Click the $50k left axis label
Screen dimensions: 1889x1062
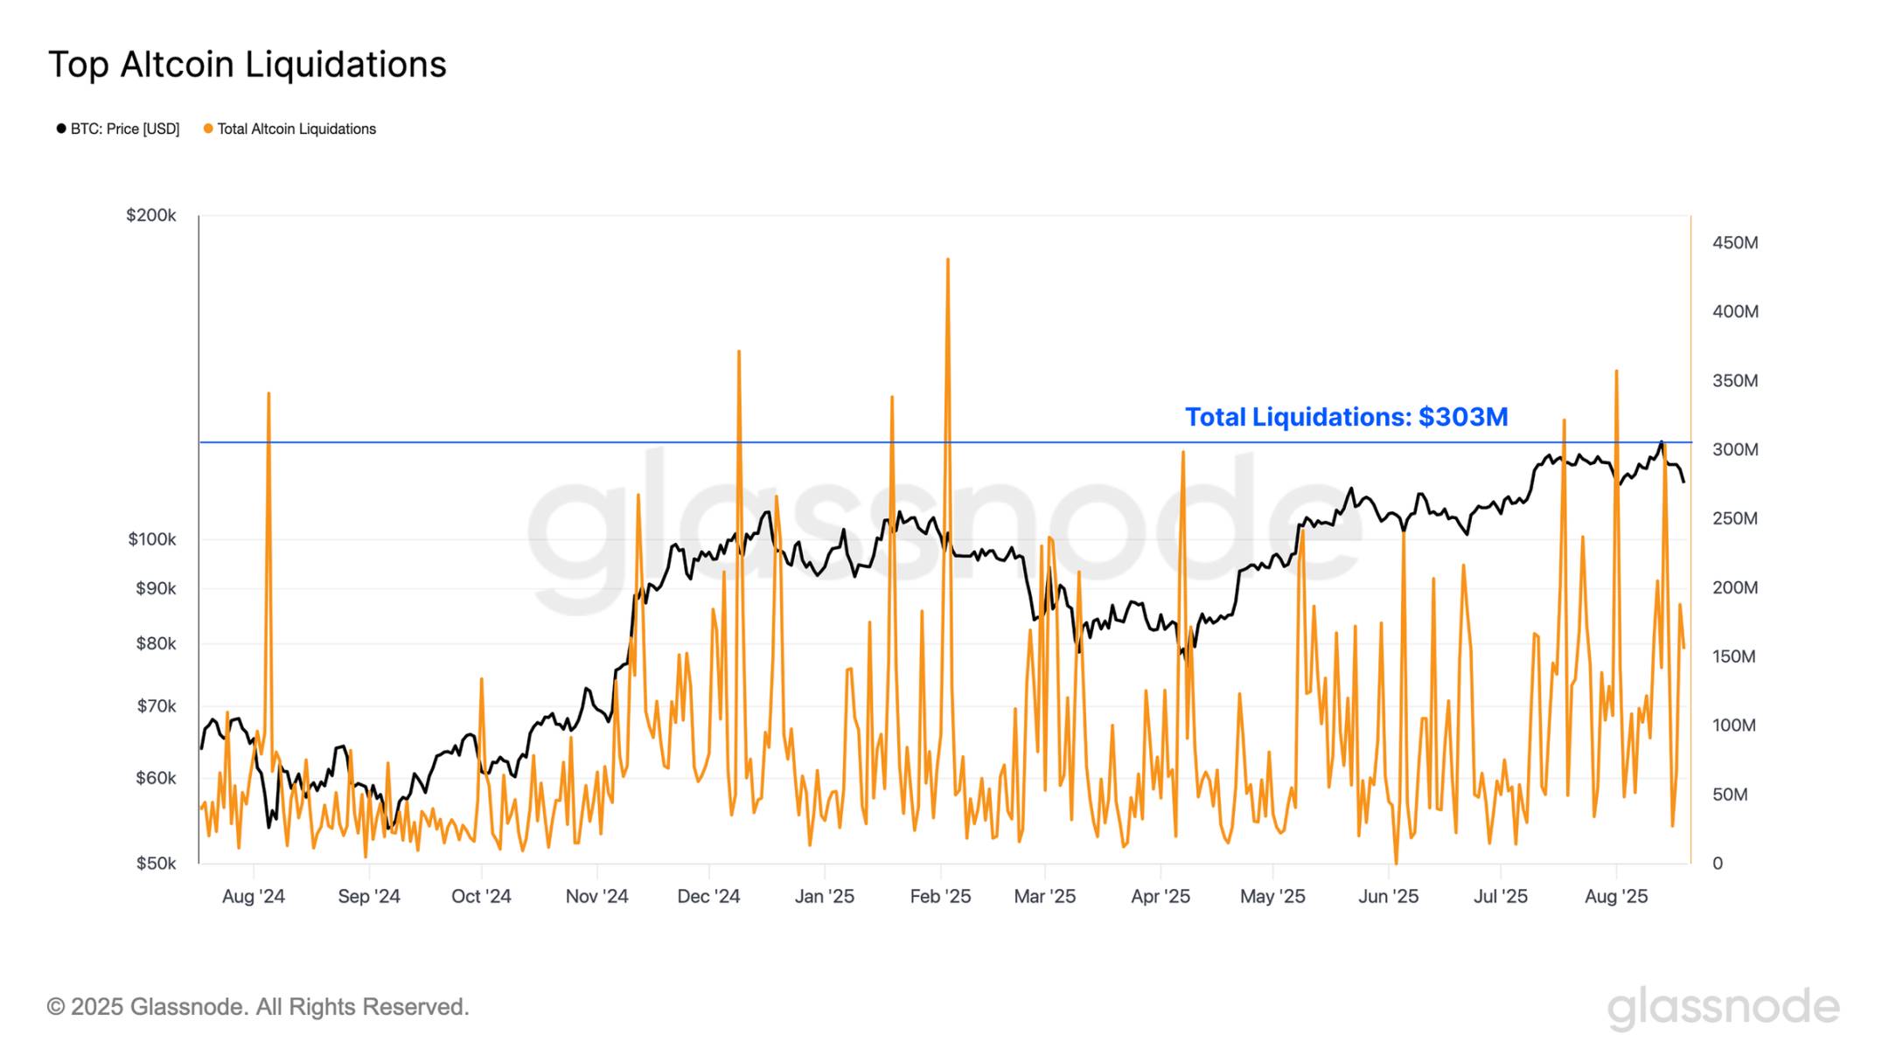(x=156, y=864)
